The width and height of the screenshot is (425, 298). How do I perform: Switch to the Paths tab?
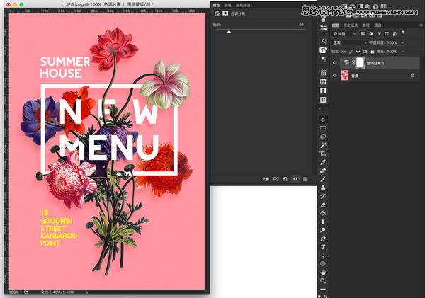coord(366,25)
